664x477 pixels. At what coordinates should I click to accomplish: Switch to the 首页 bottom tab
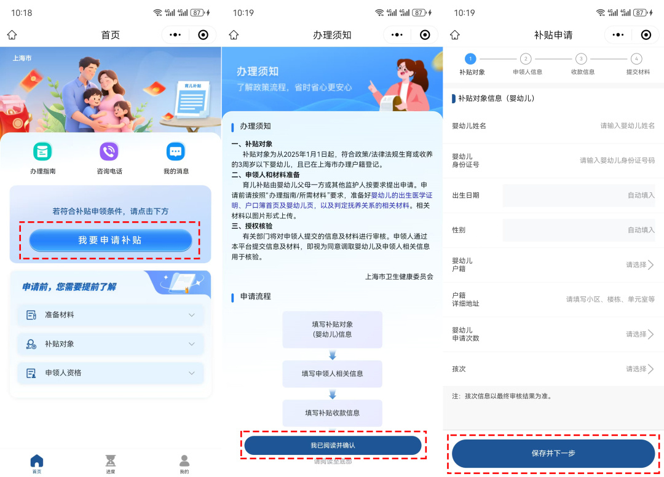pyautogui.click(x=37, y=462)
